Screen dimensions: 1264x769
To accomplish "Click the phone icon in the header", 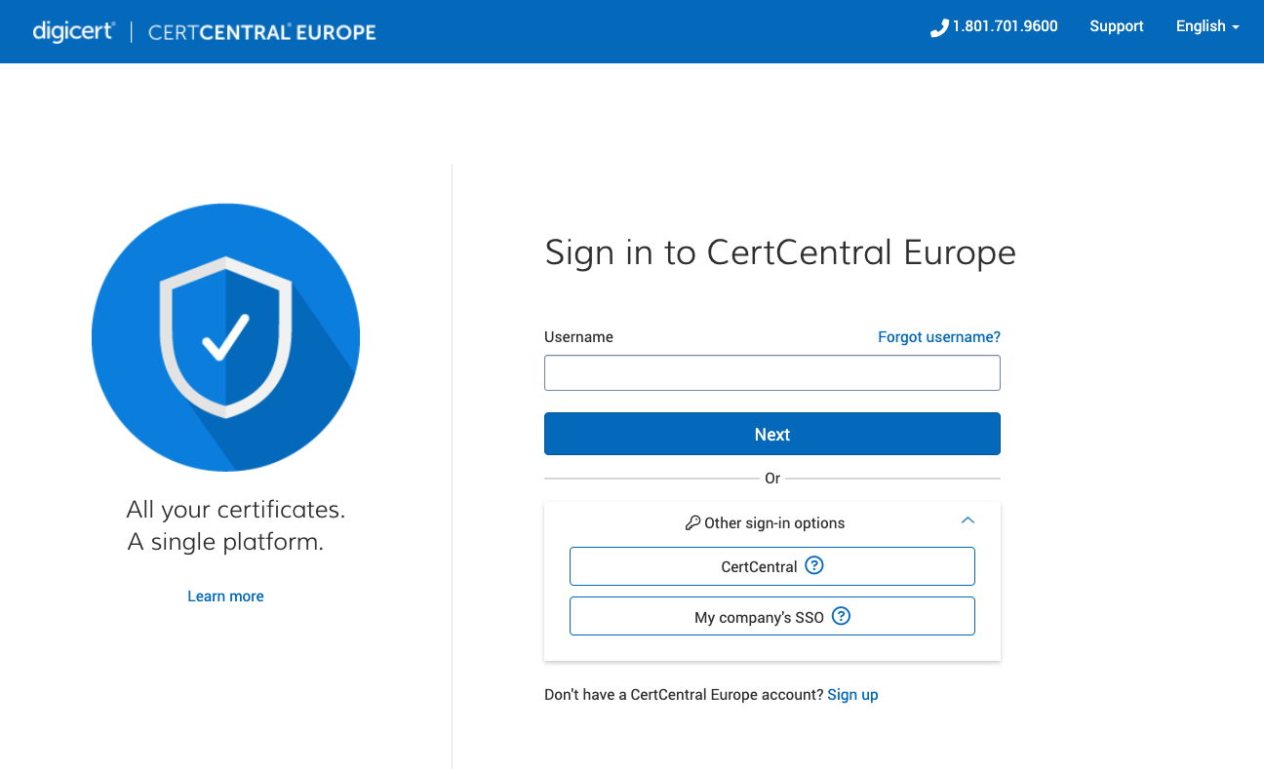I will pyautogui.click(x=939, y=26).
